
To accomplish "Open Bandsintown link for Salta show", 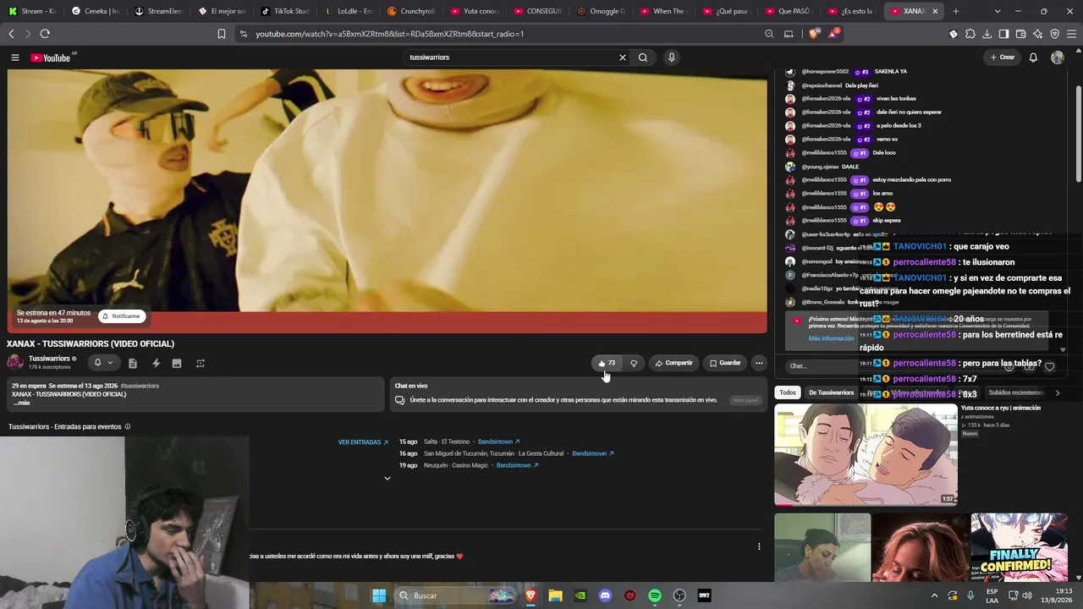I will (498, 442).
